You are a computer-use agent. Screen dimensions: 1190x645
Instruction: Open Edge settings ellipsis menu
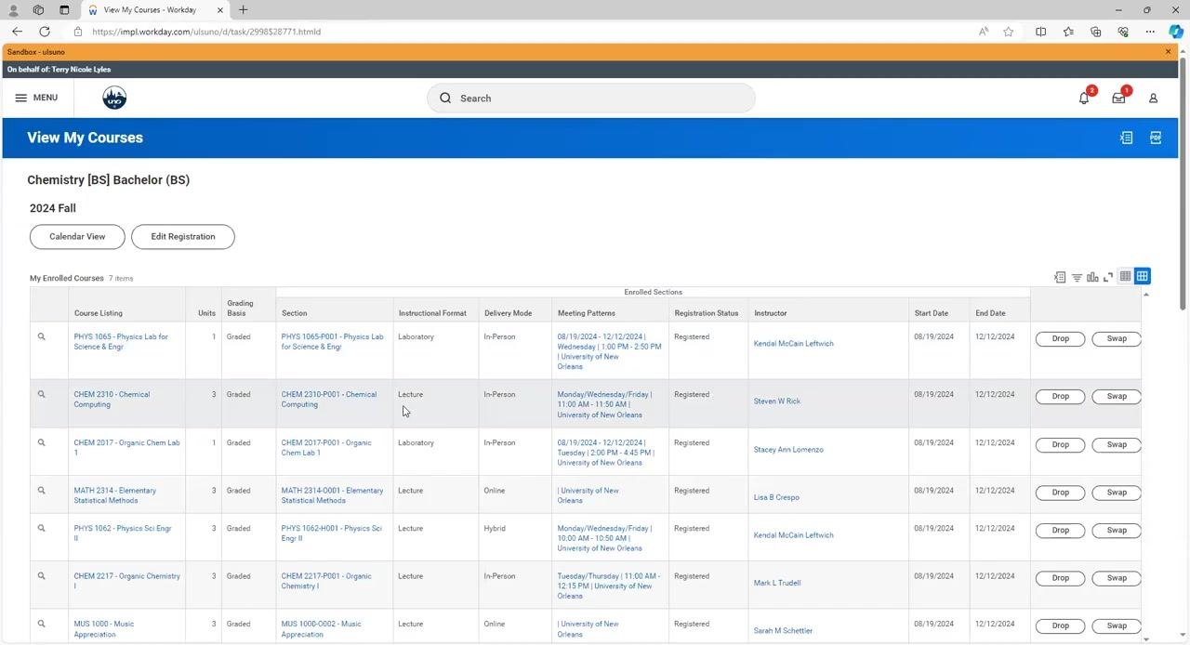click(1150, 32)
